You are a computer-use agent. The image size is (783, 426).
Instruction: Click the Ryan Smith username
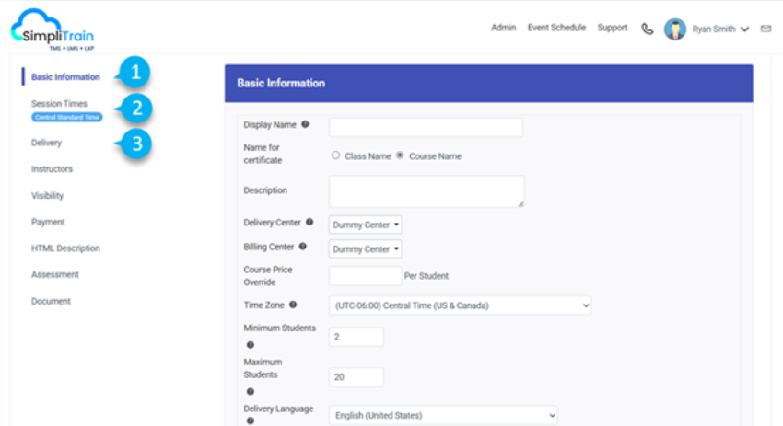point(714,29)
